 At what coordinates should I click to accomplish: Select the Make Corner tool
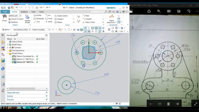point(89,22)
